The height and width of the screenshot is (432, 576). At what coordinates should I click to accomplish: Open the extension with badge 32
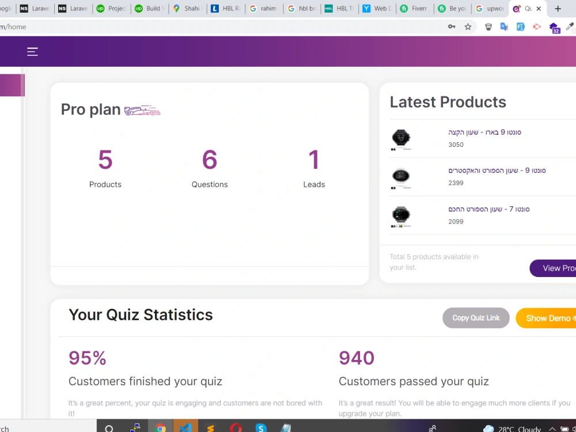tap(554, 27)
